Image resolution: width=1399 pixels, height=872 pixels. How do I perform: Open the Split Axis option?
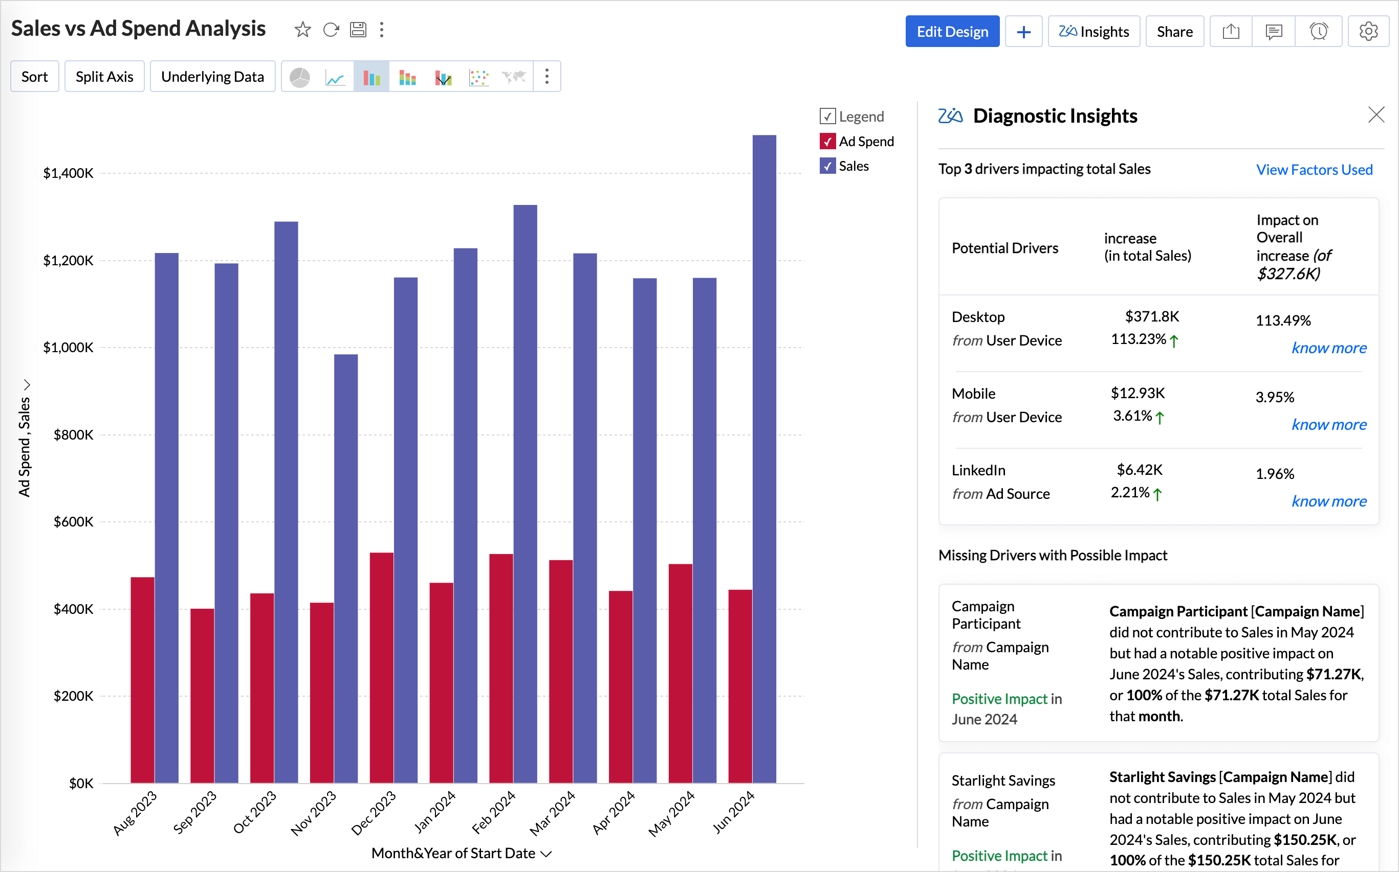point(104,77)
